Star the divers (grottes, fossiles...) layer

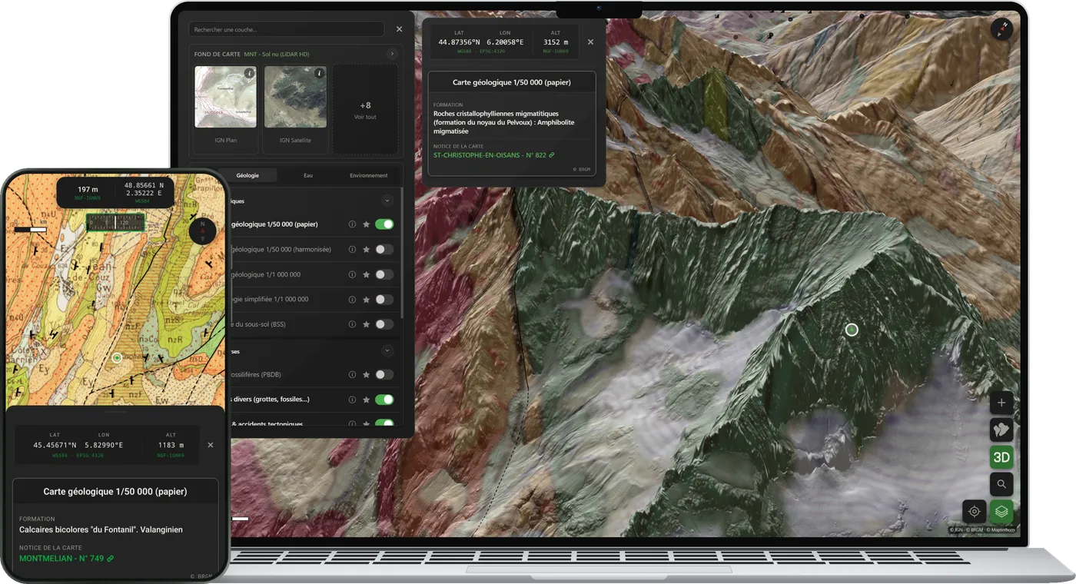pos(366,400)
